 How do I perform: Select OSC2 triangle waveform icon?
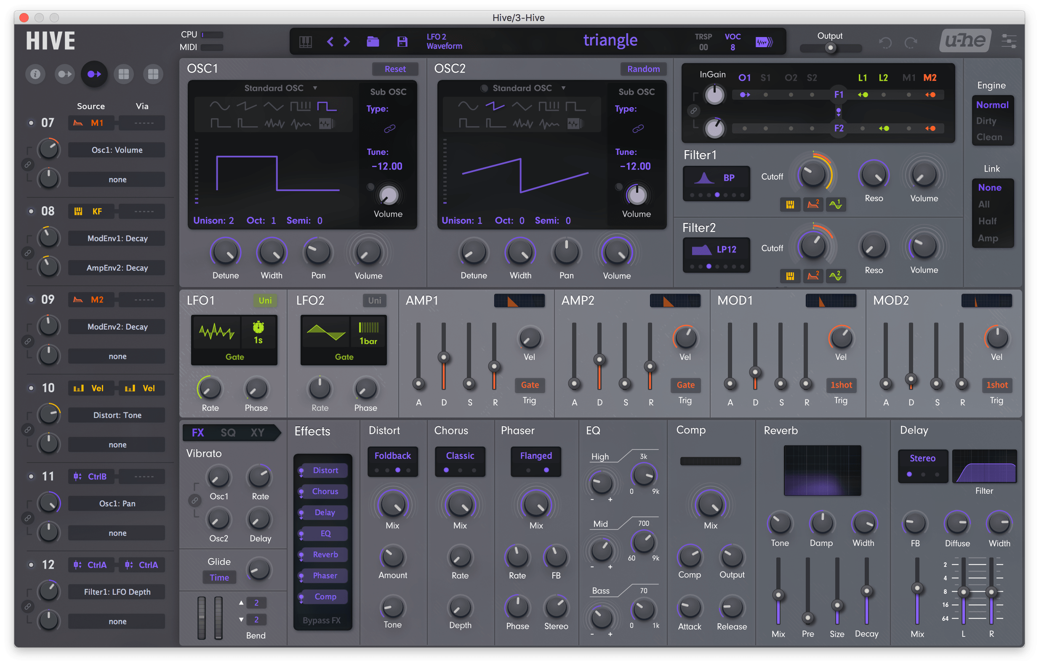(522, 106)
